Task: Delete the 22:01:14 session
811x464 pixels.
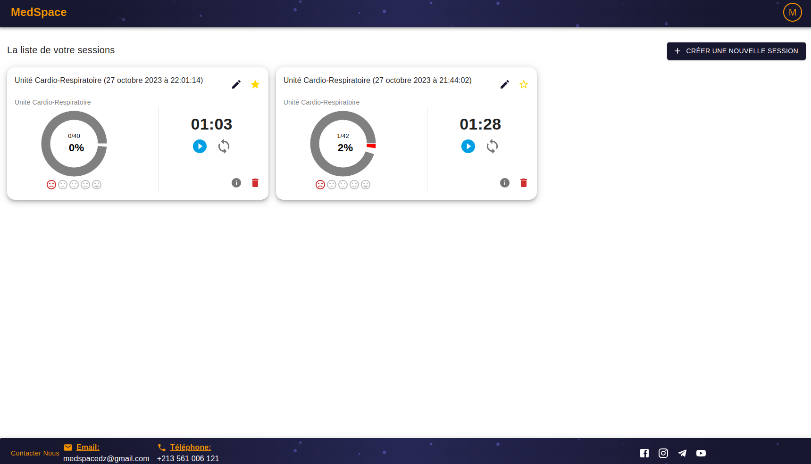Action: click(255, 183)
